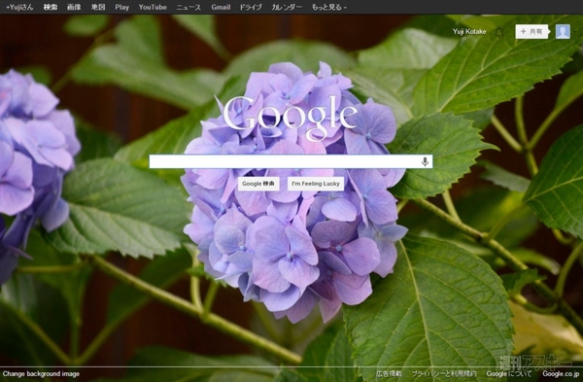Open YouTube in the top bar

pos(153,7)
